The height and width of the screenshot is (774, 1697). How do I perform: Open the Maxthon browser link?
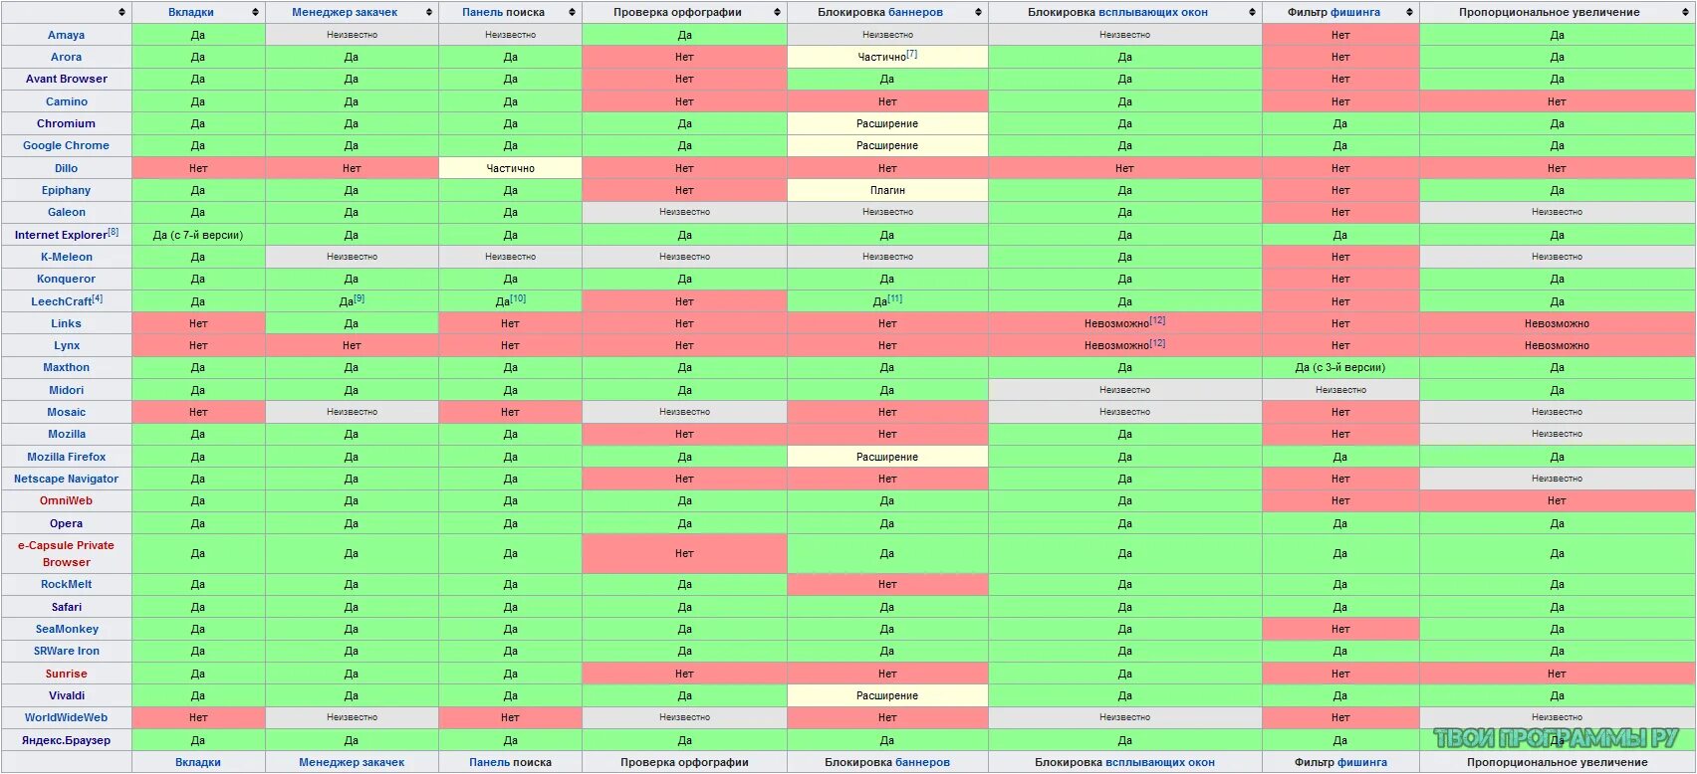click(67, 368)
